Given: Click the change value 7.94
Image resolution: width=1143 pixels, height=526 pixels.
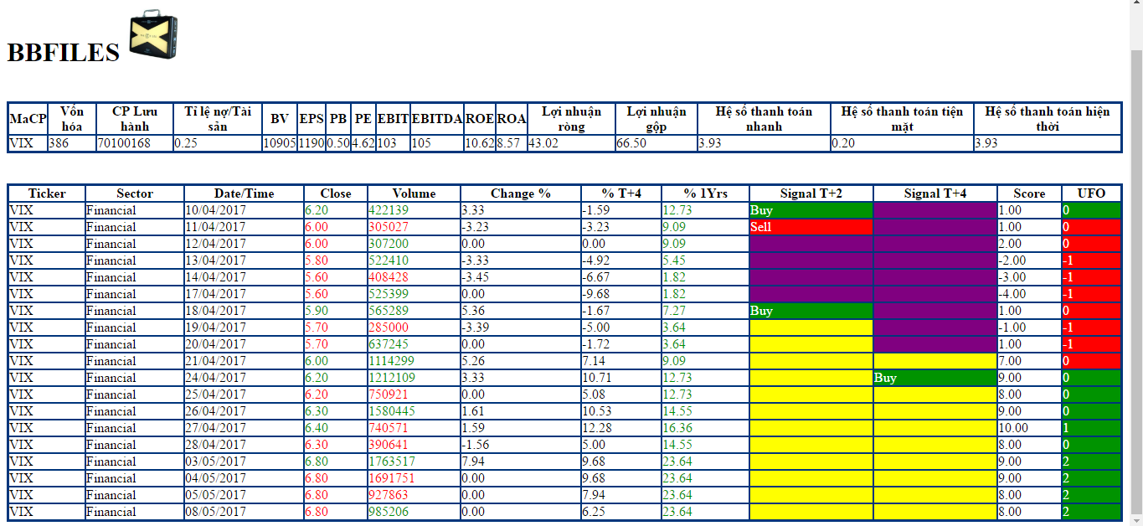Looking at the screenshot, I should (474, 462).
